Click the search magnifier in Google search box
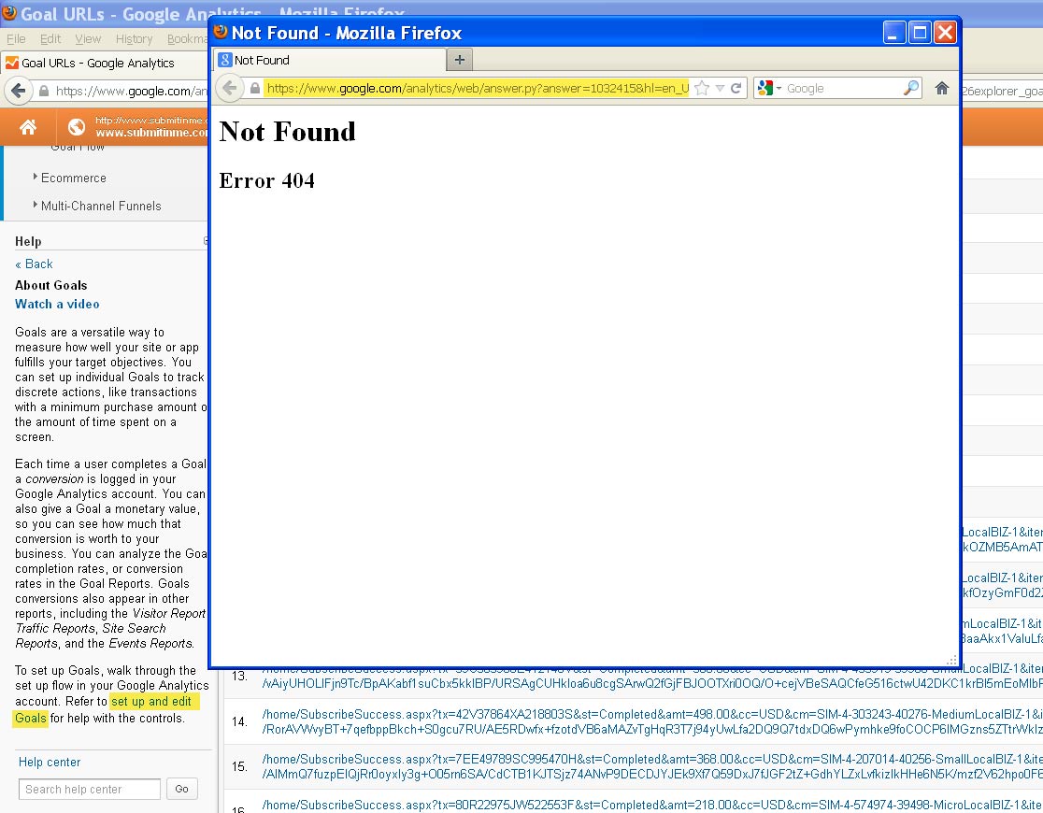 click(910, 88)
